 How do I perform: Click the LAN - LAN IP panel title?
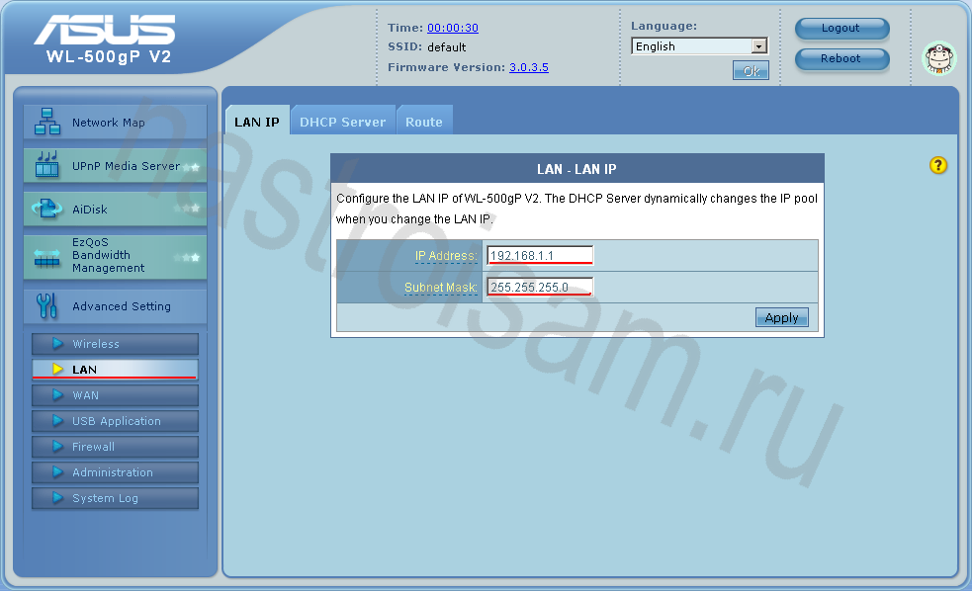pyautogui.click(x=576, y=169)
